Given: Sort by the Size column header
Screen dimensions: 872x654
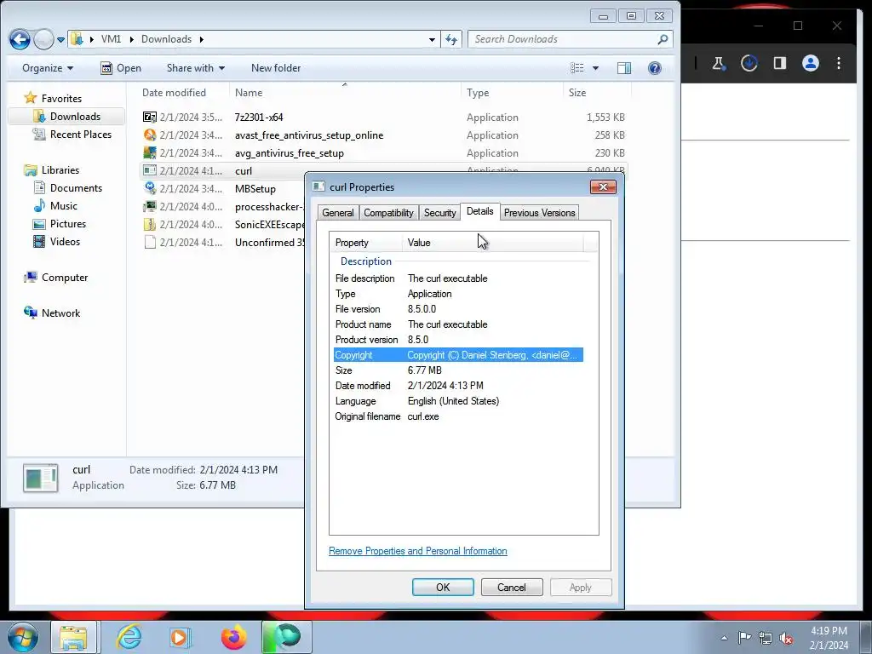Looking at the screenshot, I should click(597, 93).
